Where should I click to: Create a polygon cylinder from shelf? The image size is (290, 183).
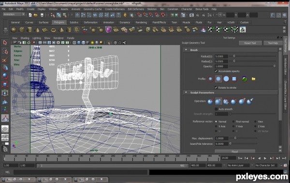(x=29, y=30)
